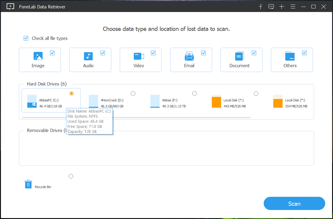The height and width of the screenshot is (219, 333).
Task: Uncheck the Audio type checkbox
Action: pos(103,53)
